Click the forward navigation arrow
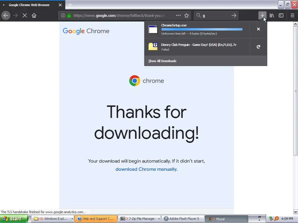This screenshot has height=223, width=298. click(15, 15)
